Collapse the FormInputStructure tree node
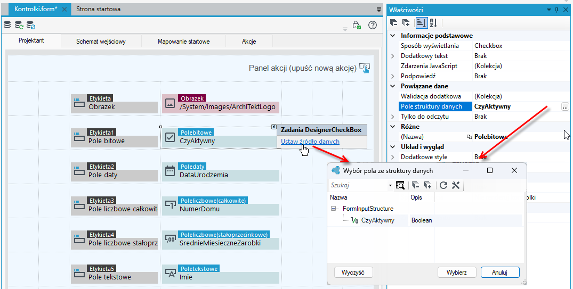 (x=333, y=209)
